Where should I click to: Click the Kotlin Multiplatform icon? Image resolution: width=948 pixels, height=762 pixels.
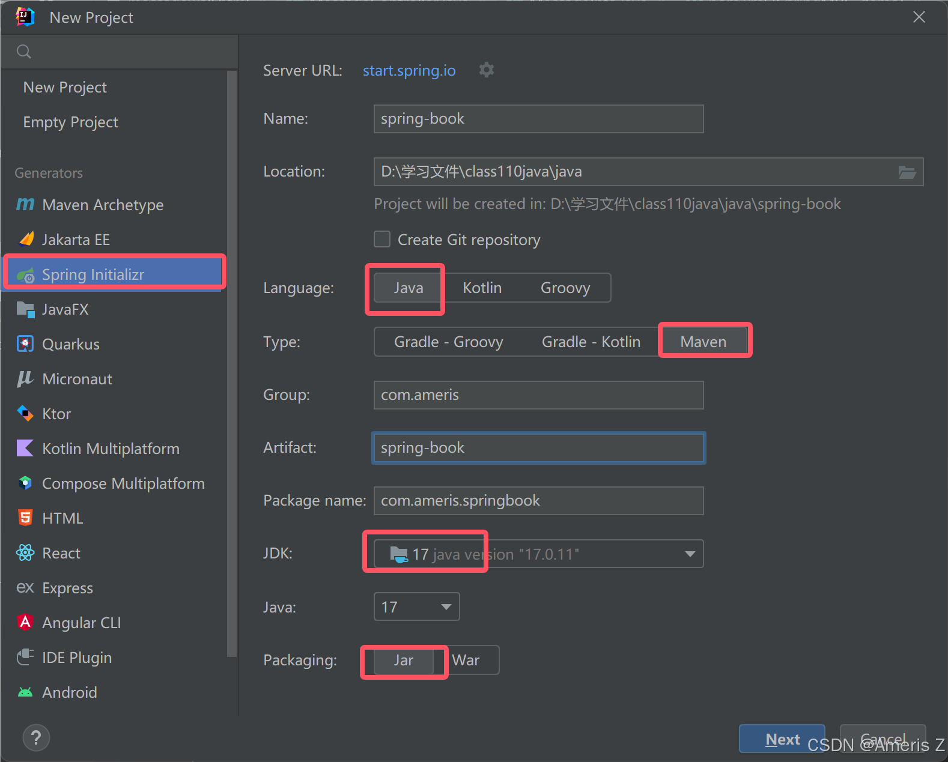click(x=25, y=449)
